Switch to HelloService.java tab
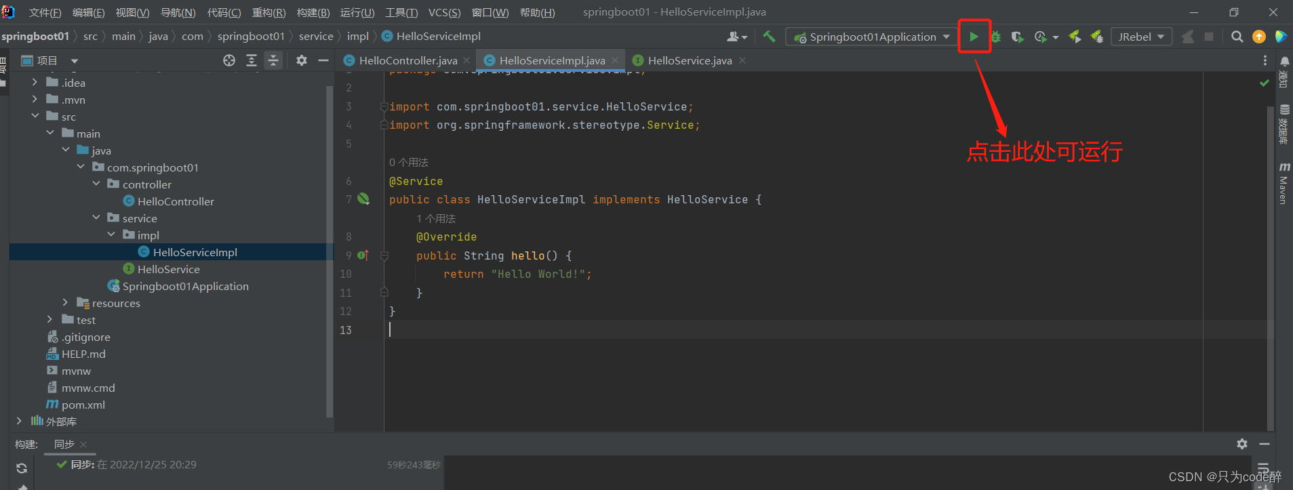This screenshot has height=490, width=1293. (690, 60)
